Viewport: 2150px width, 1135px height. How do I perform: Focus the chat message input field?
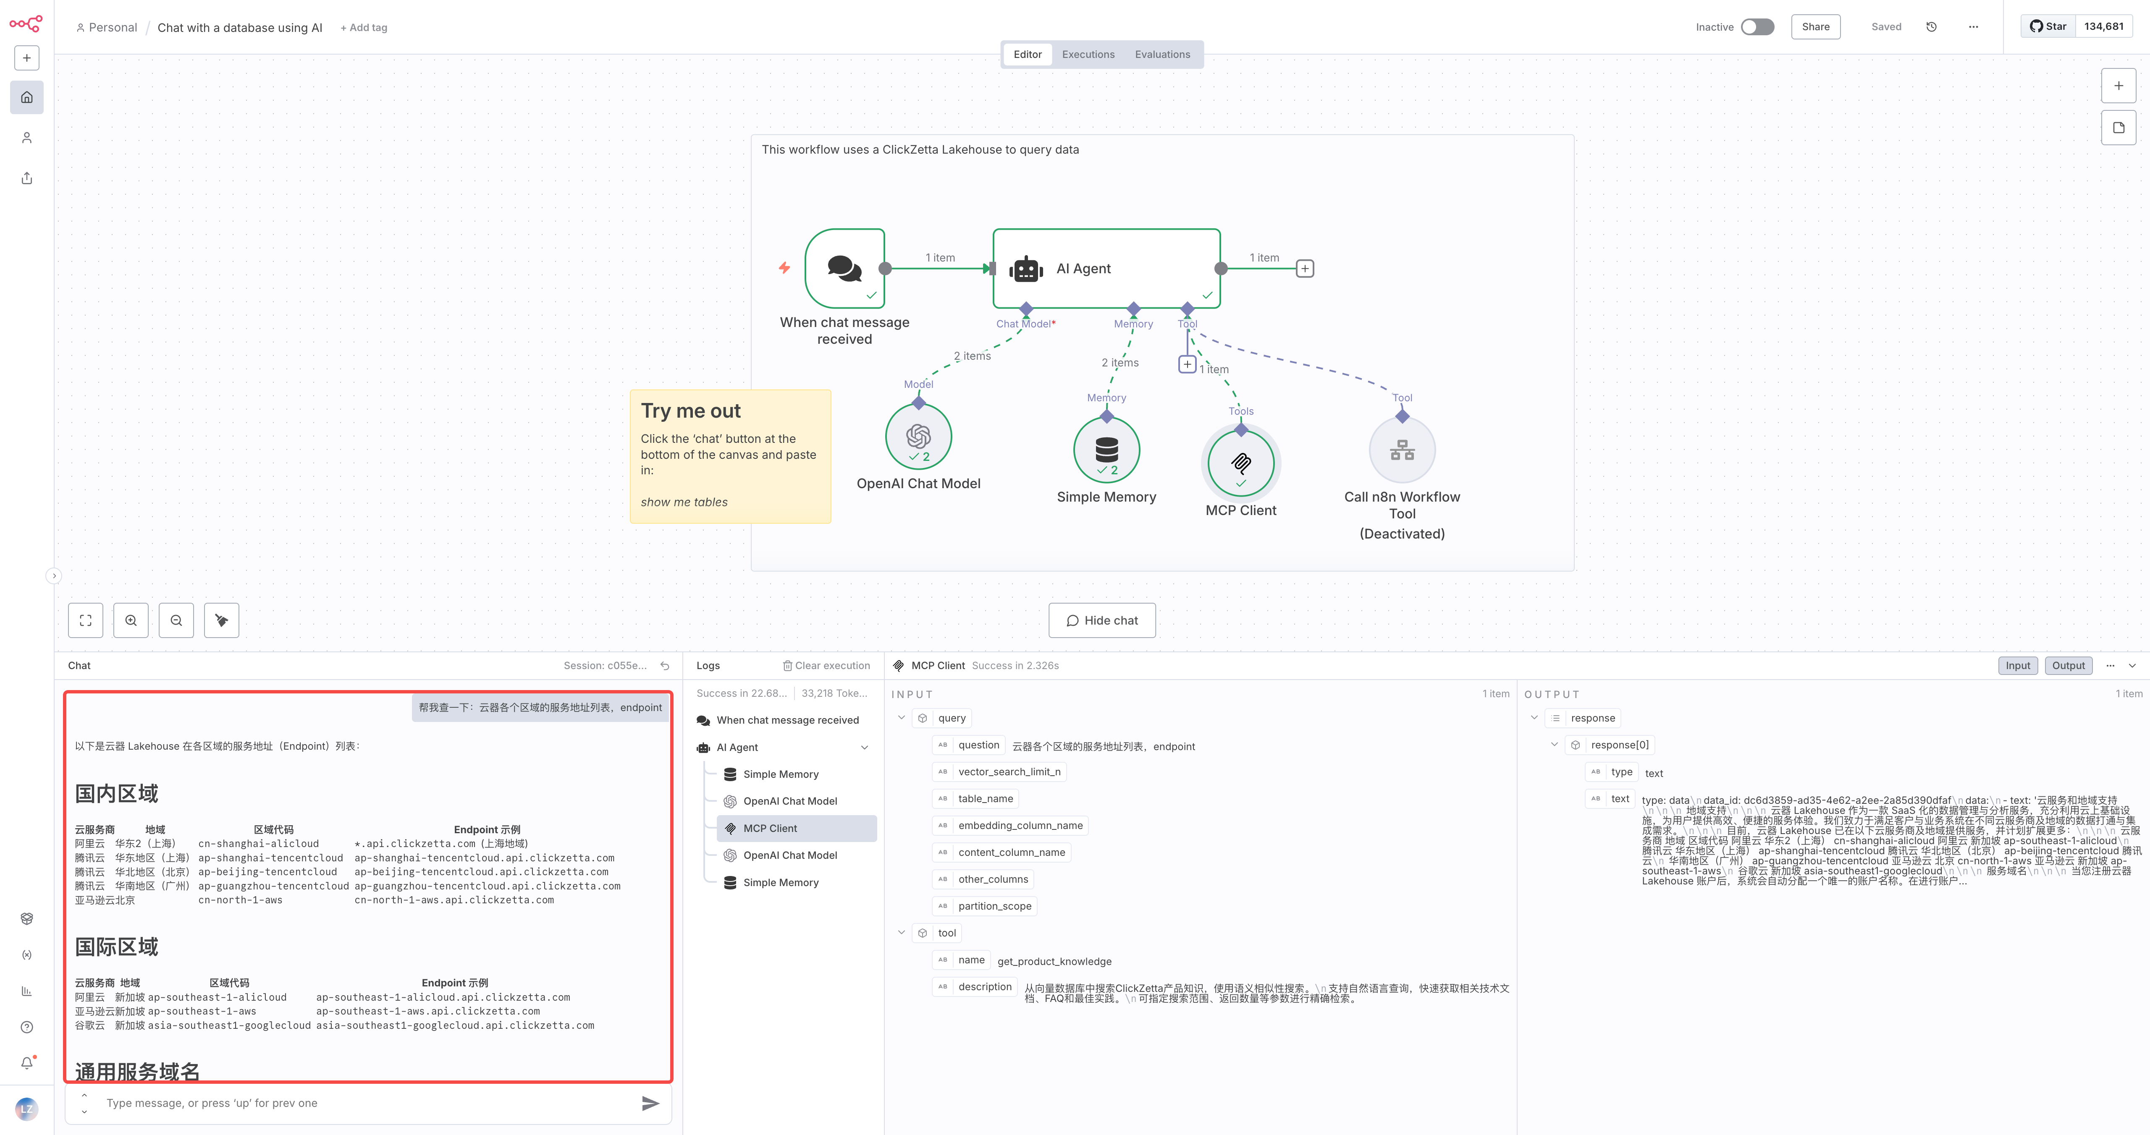pos(367,1103)
